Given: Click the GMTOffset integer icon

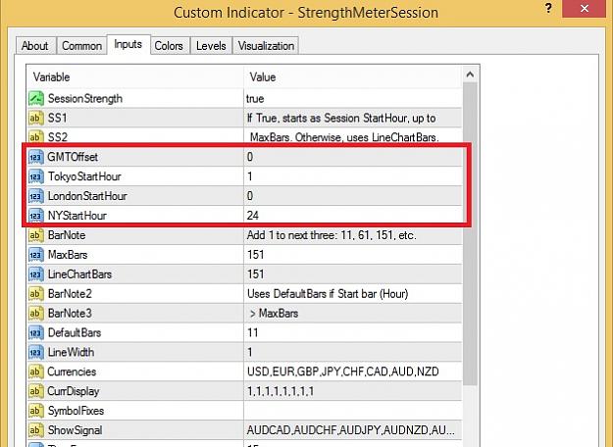Looking at the screenshot, I should (x=35, y=157).
